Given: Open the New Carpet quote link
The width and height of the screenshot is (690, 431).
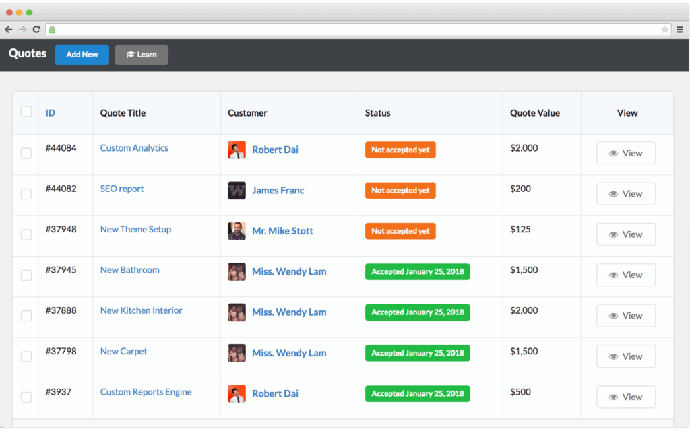Looking at the screenshot, I should click(124, 352).
